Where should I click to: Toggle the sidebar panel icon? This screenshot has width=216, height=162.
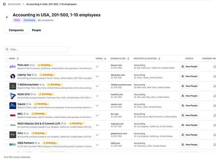pos(4,4)
